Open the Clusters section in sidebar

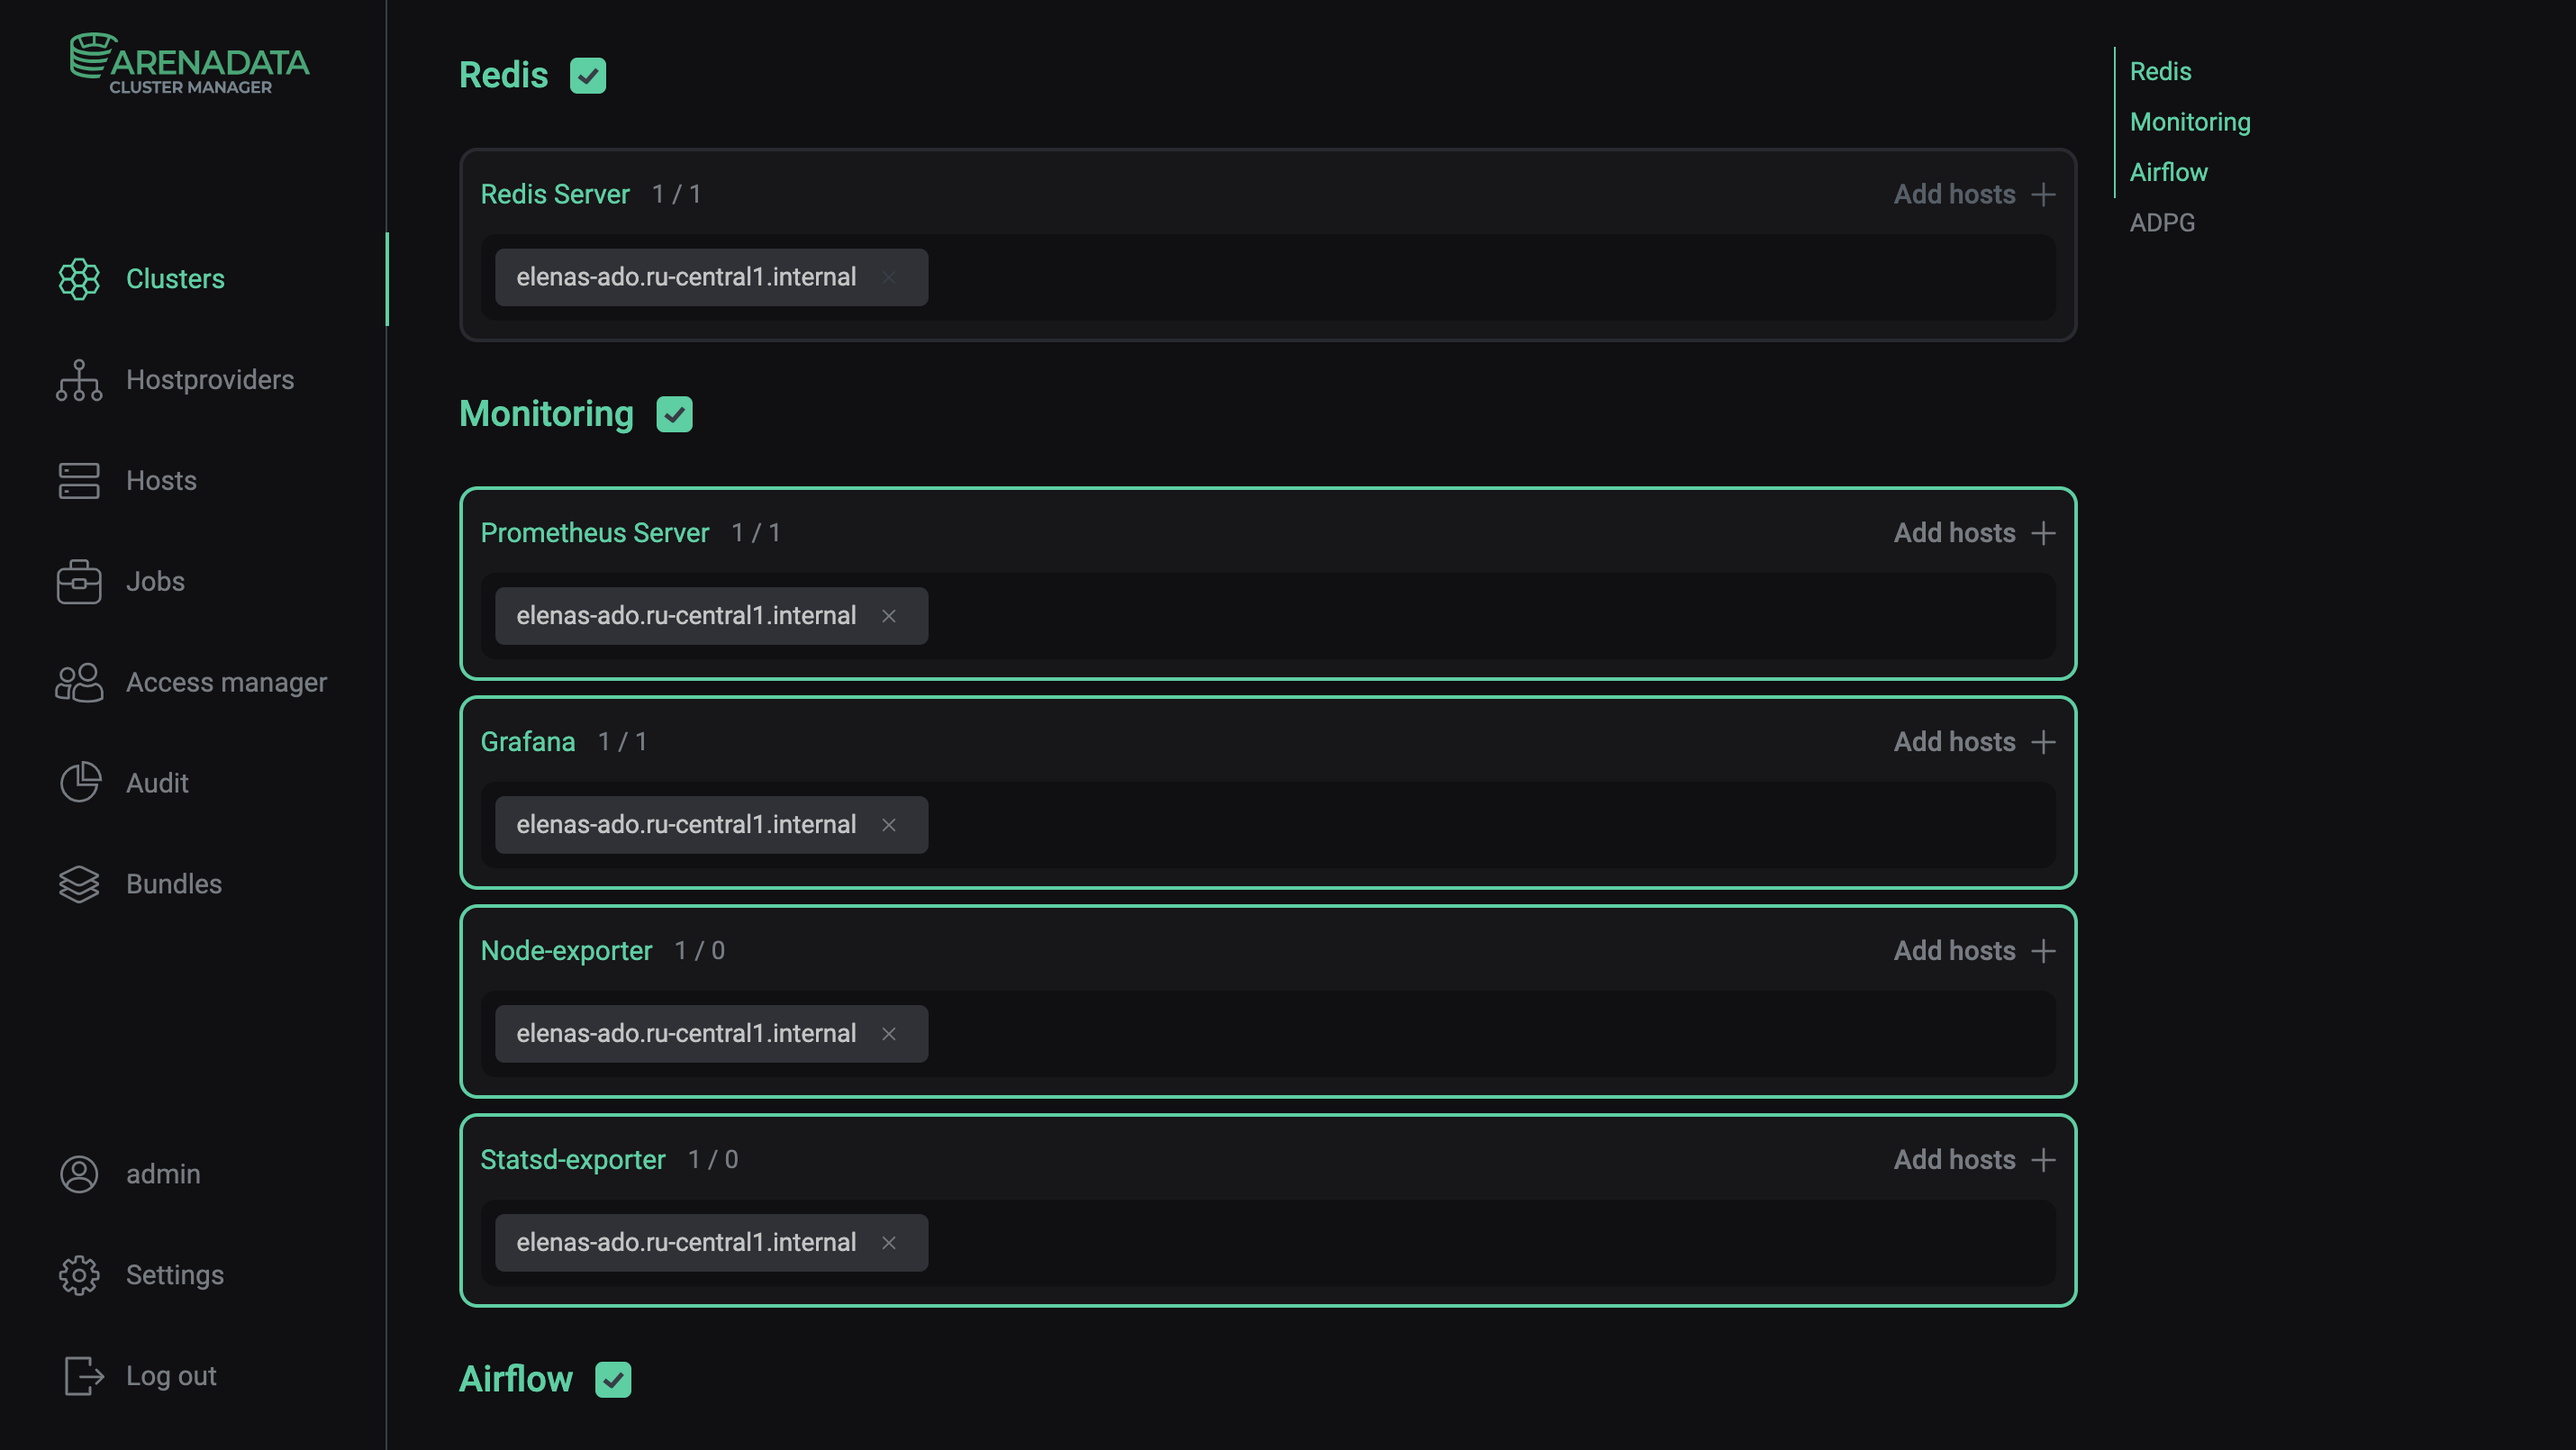tap(175, 279)
